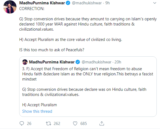Viewport: 160px width, 129px height.
Task: Click quoted tweet's verified badge
Action: [x=78, y=62]
